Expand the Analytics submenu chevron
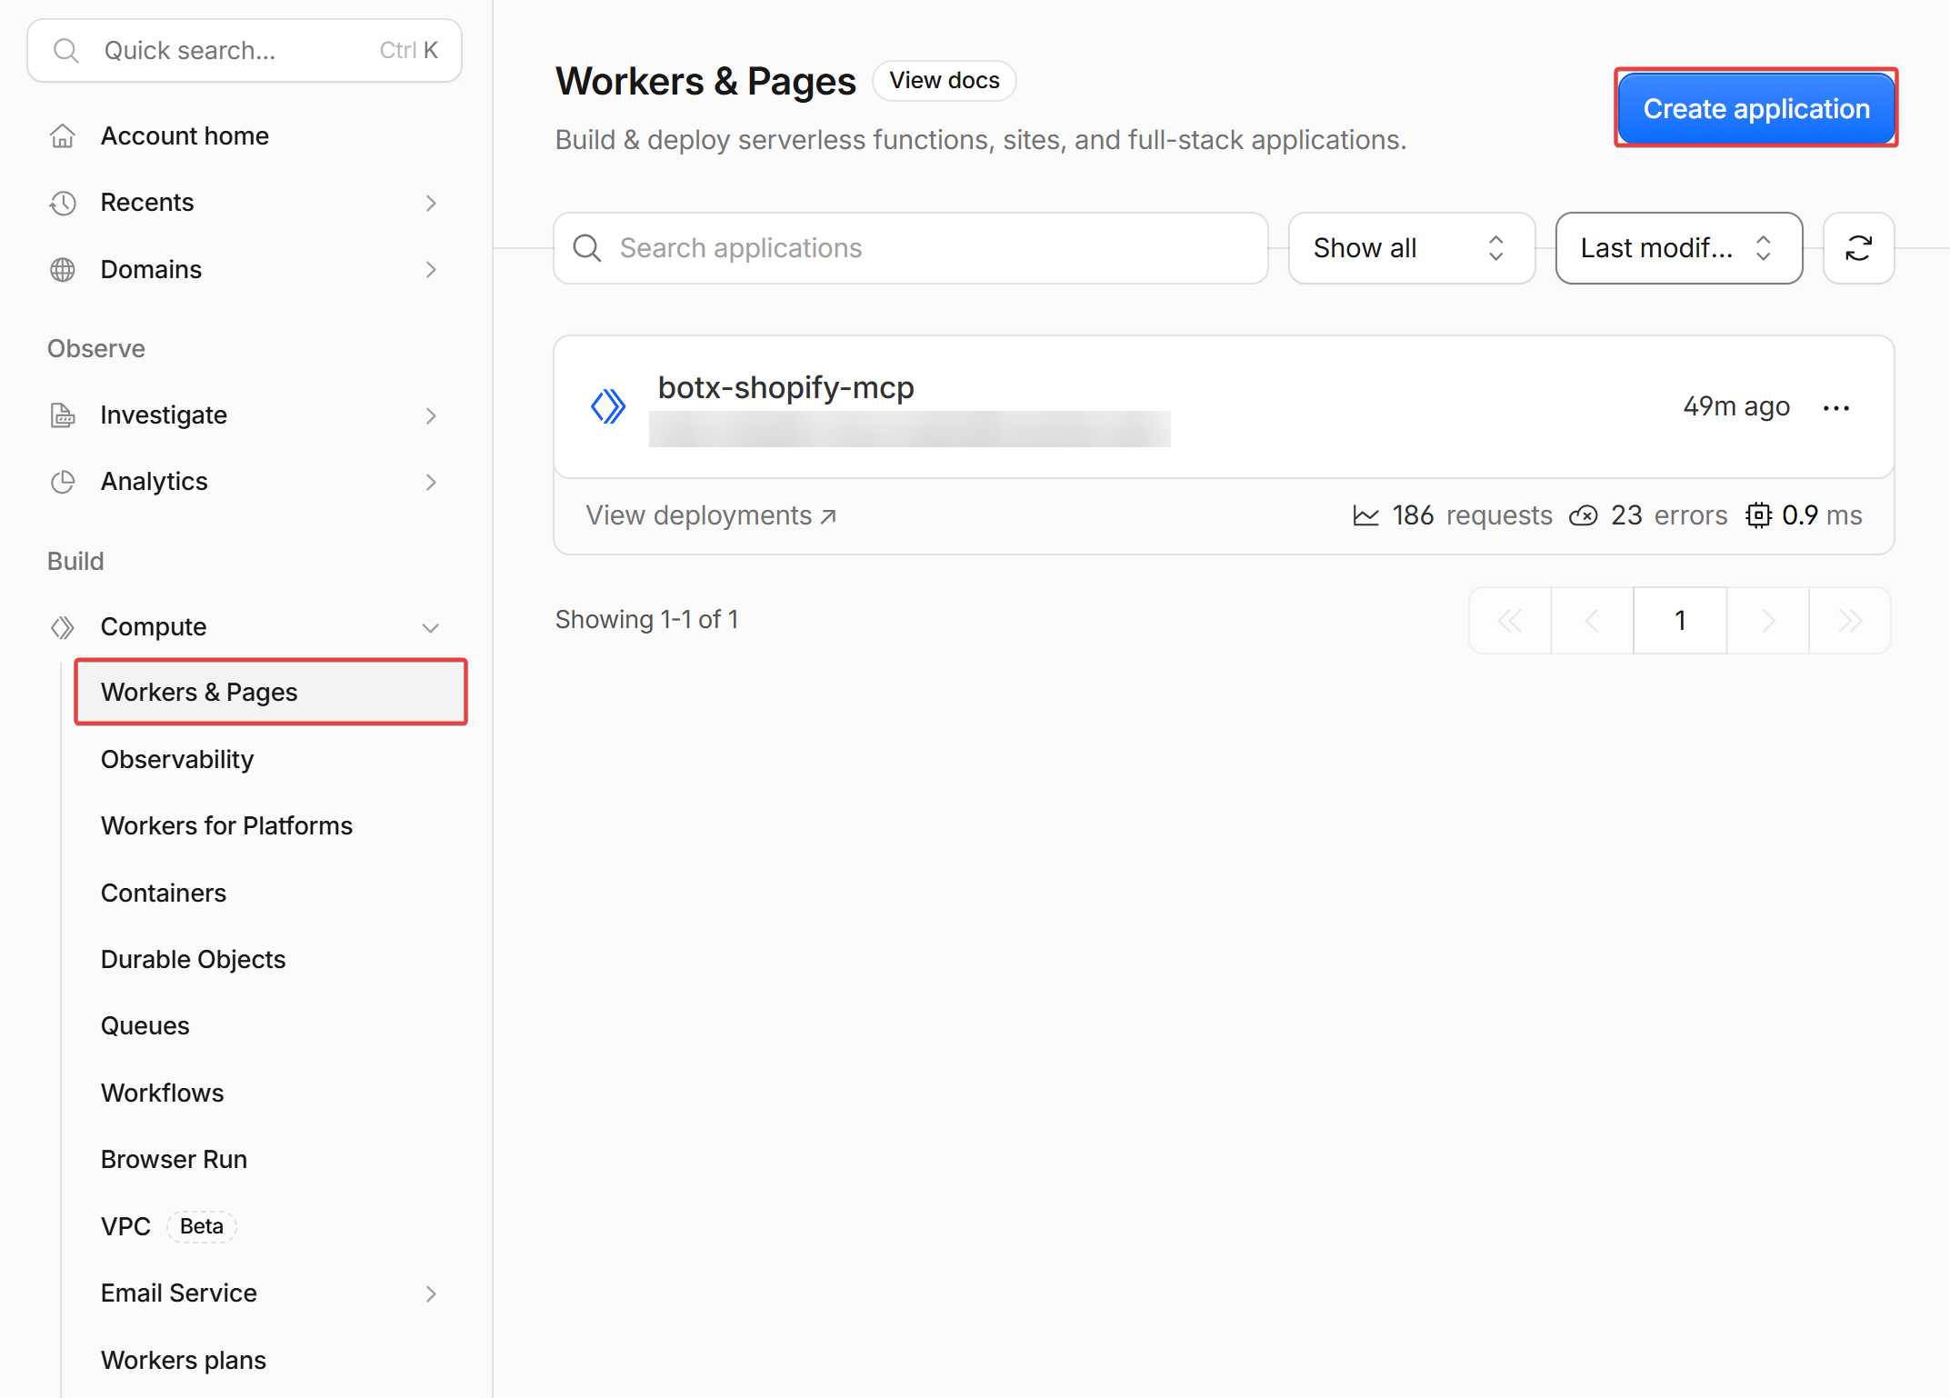The image size is (1950, 1398). (x=431, y=482)
